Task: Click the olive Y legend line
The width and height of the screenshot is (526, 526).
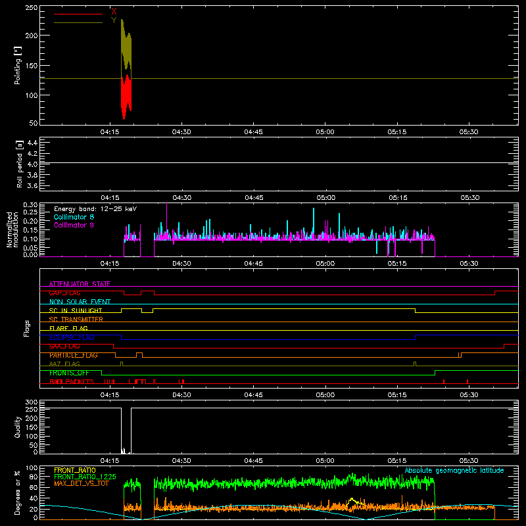Action: coord(78,23)
